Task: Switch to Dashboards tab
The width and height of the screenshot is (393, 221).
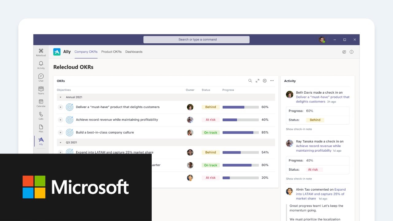Action: pyautogui.click(x=134, y=52)
